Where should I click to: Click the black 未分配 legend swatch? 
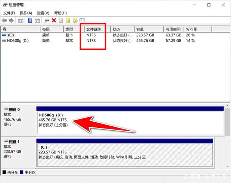(4, 172)
